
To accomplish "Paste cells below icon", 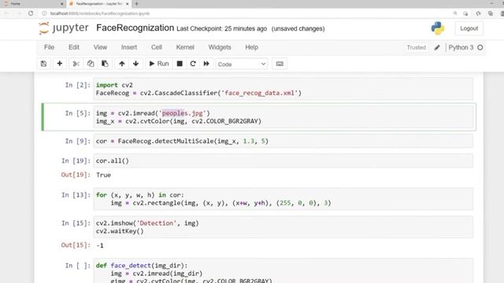I will click(x=105, y=64).
